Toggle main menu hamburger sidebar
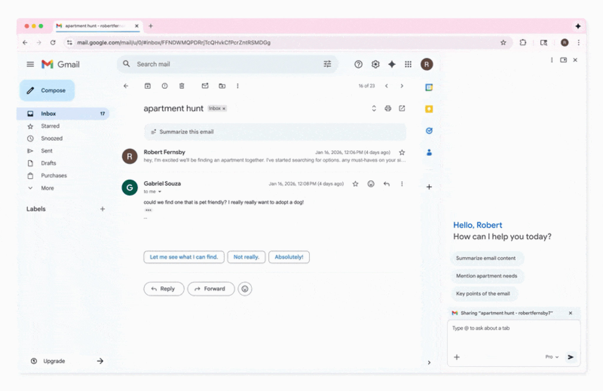Image resolution: width=603 pixels, height=391 pixels. pos(30,64)
